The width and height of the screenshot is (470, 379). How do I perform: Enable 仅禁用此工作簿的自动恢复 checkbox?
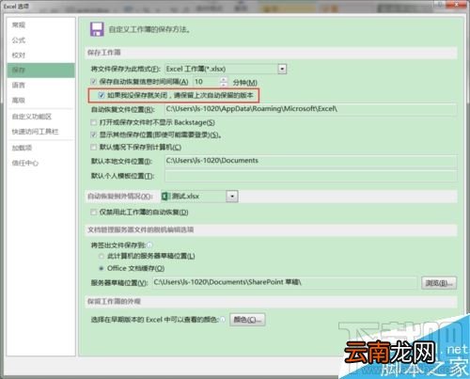point(93,213)
